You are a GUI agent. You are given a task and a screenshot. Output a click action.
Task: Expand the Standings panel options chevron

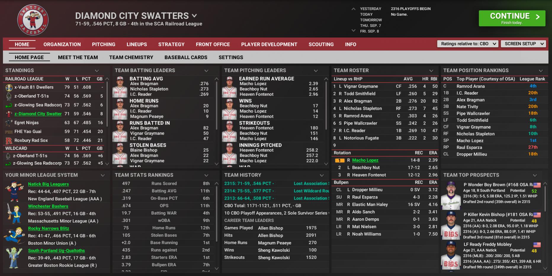point(97,71)
